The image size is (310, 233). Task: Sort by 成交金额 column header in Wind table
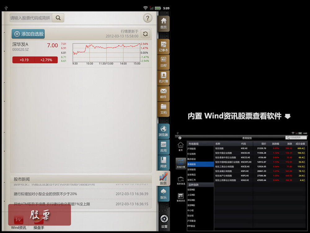[x=300, y=144]
